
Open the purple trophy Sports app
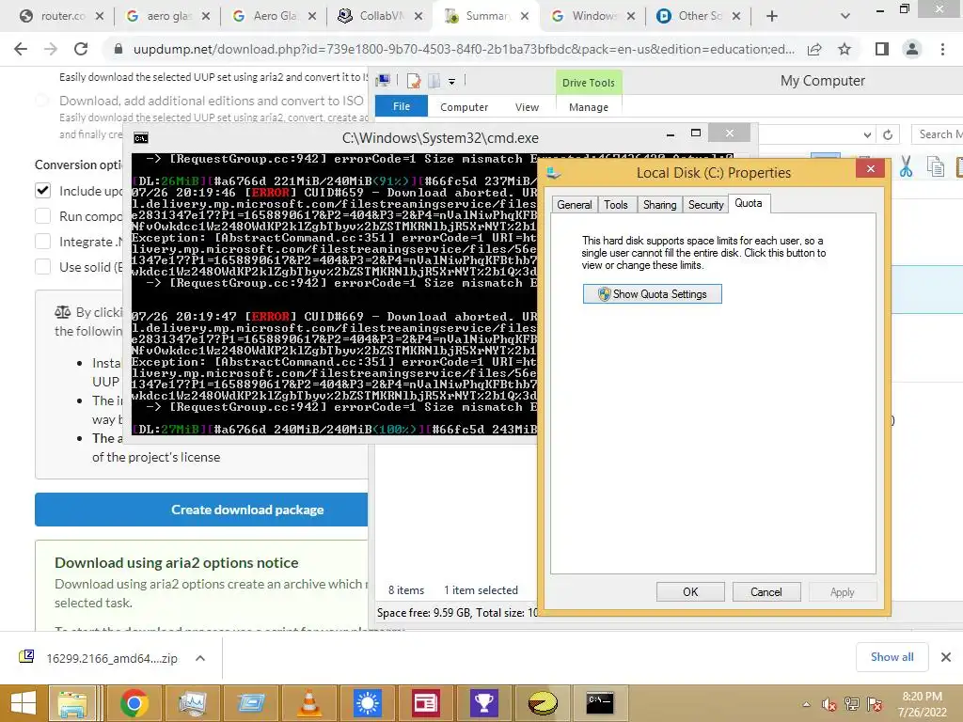point(484,703)
